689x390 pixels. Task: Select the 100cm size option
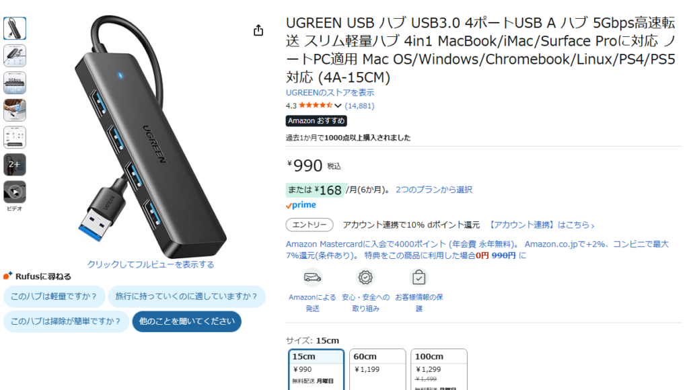click(x=439, y=369)
